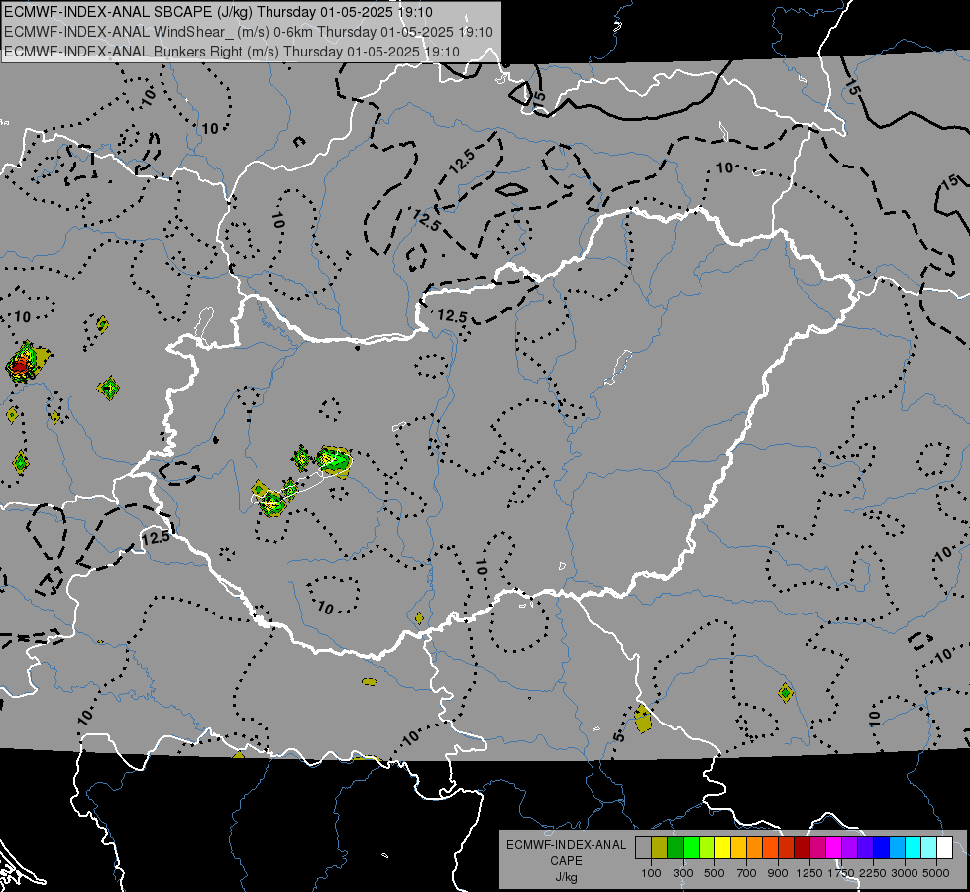Select the dark green legend swatch

tap(675, 847)
